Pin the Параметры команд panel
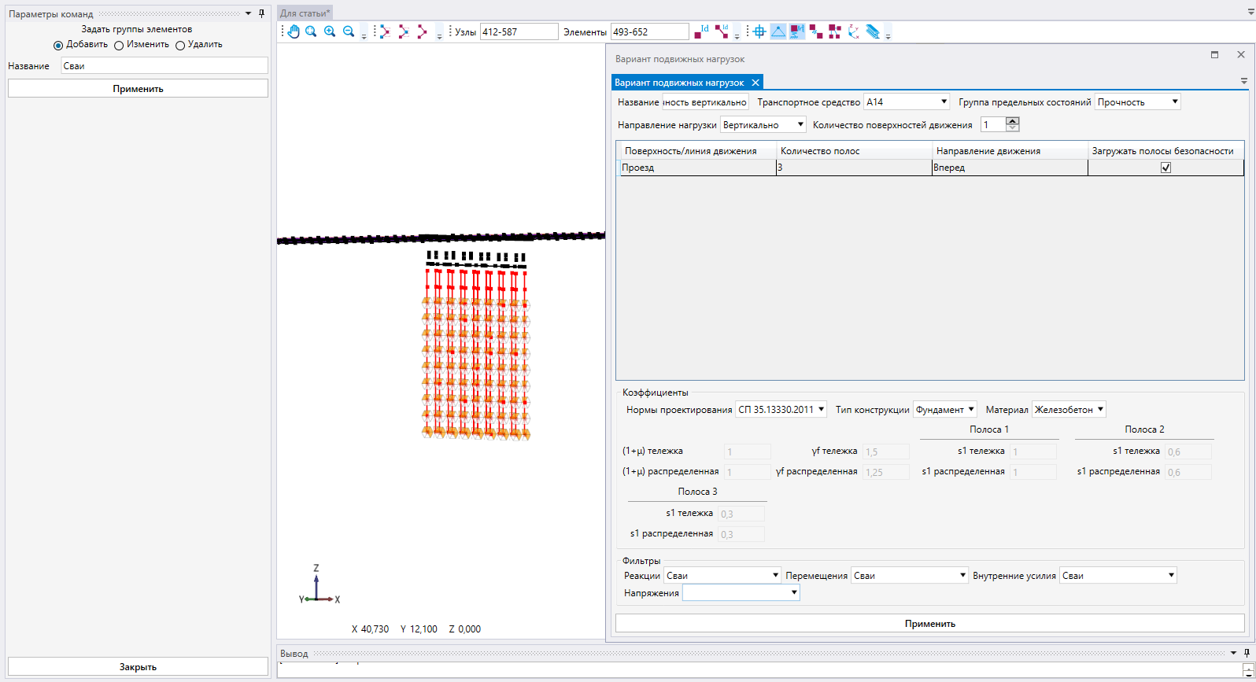The width and height of the screenshot is (1256, 682). 262,13
